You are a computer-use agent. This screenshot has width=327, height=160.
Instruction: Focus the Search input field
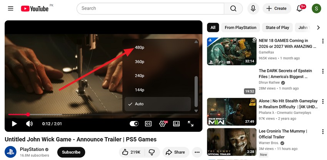[x=150, y=8]
